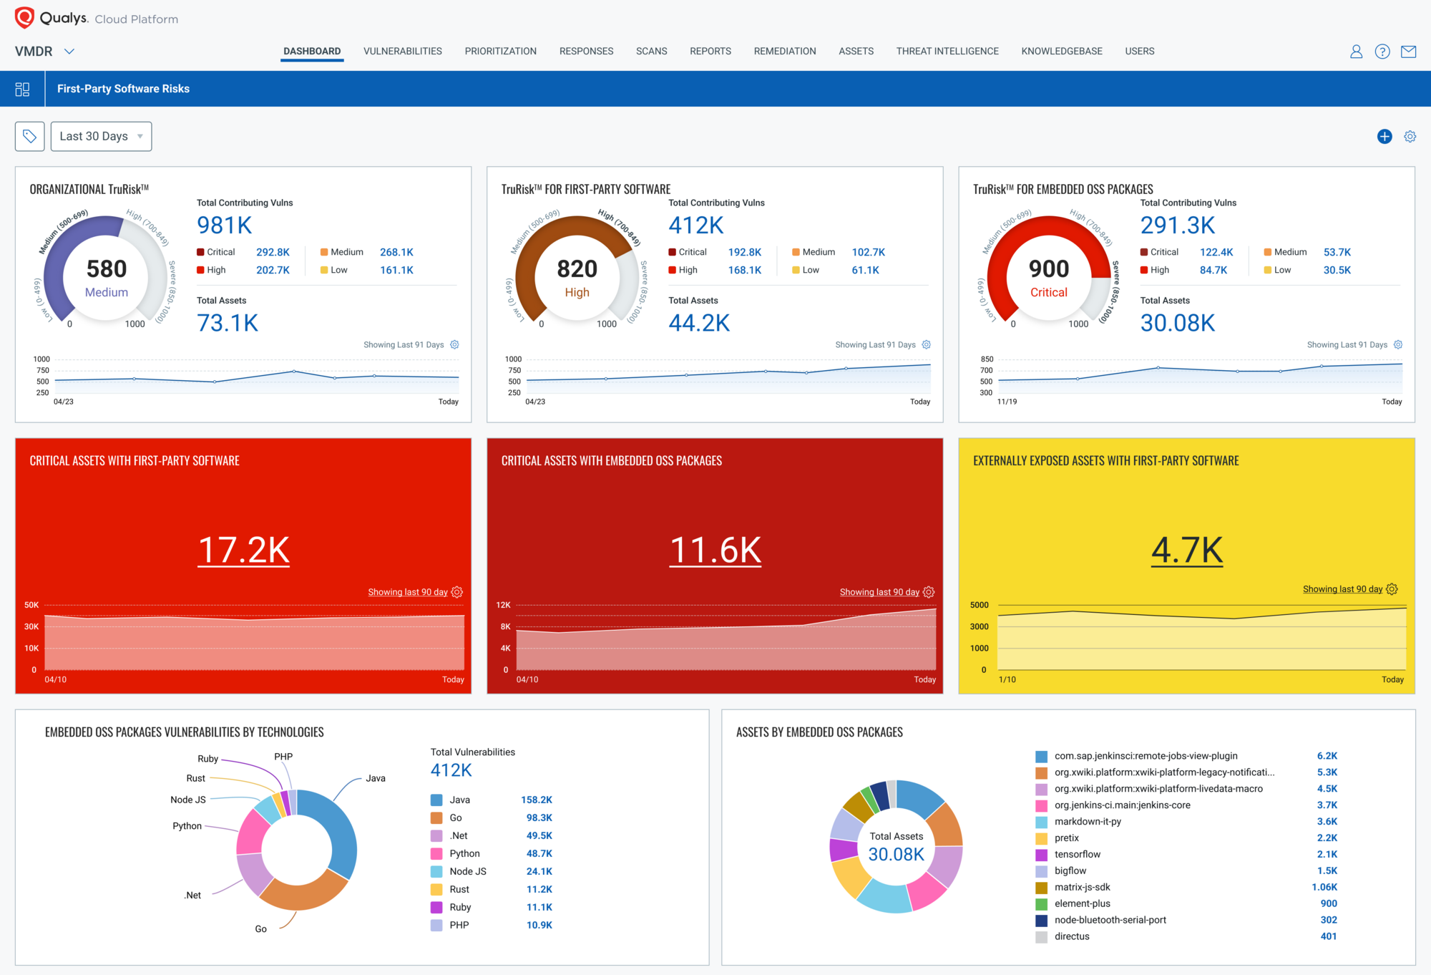This screenshot has height=975, width=1431.
Task: Open the mail envelope icon
Action: click(x=1409, y=52)
